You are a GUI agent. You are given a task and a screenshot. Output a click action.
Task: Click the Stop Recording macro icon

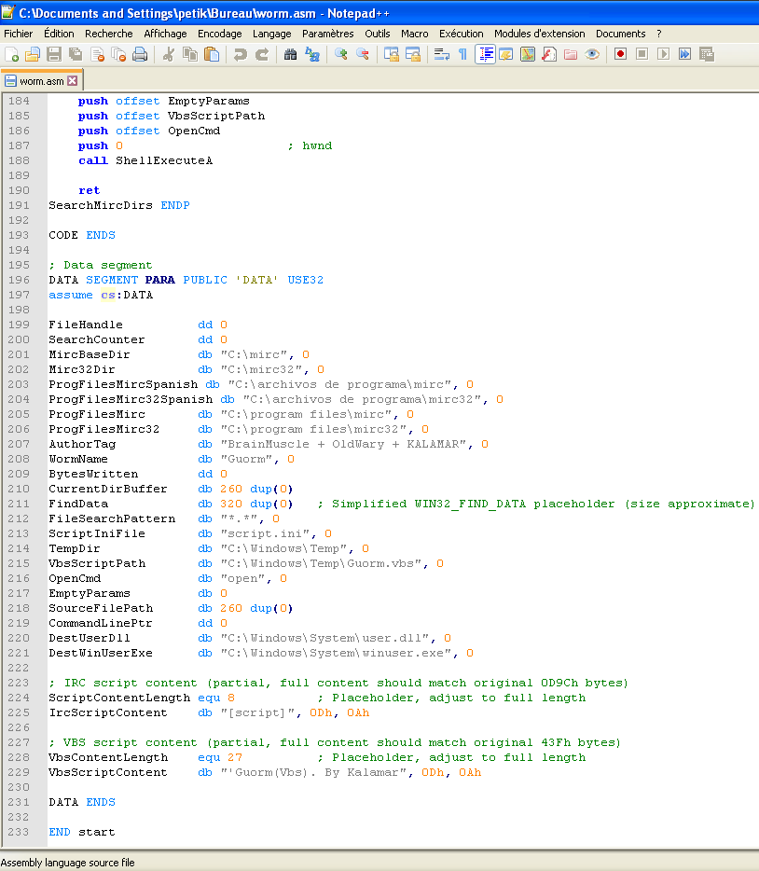(x=642, y=54)
